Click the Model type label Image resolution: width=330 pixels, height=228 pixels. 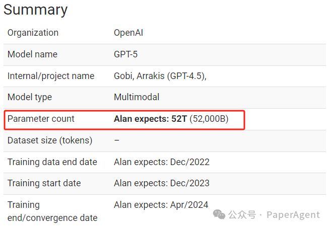point(30,97)
